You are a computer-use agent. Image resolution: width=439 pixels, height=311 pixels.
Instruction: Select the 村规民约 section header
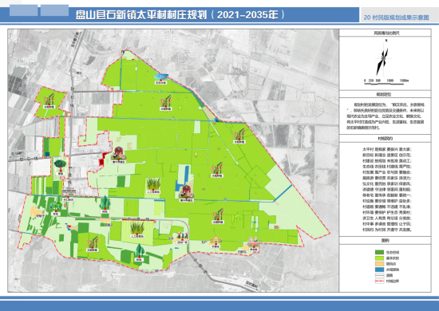(x=385, y=139)
